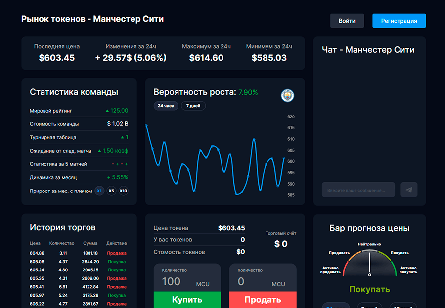Screen dimensions: 445x308
Task: Open Регистрация sign-up button
Action: coord(399,21)
